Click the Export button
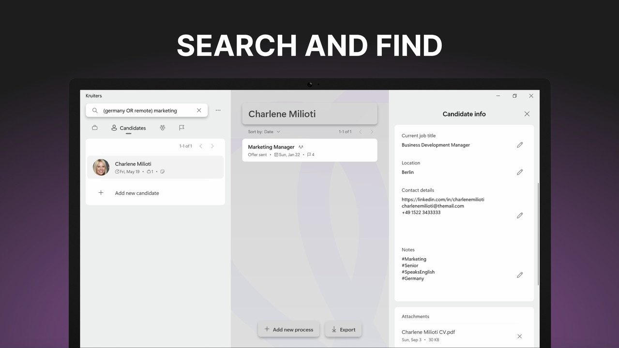 [x=343, y=330]
